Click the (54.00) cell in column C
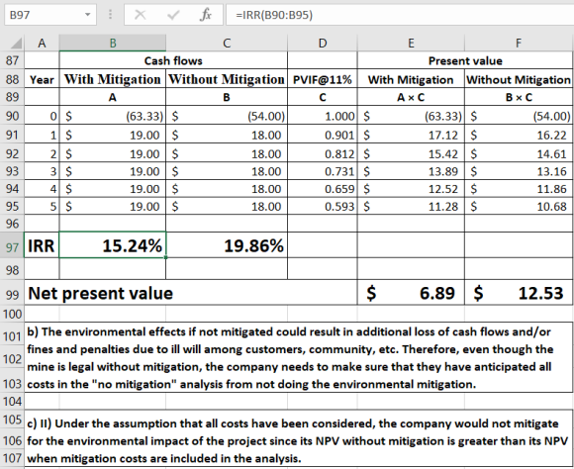Viewport: 574px width, 469px height. tap(227, 116)
